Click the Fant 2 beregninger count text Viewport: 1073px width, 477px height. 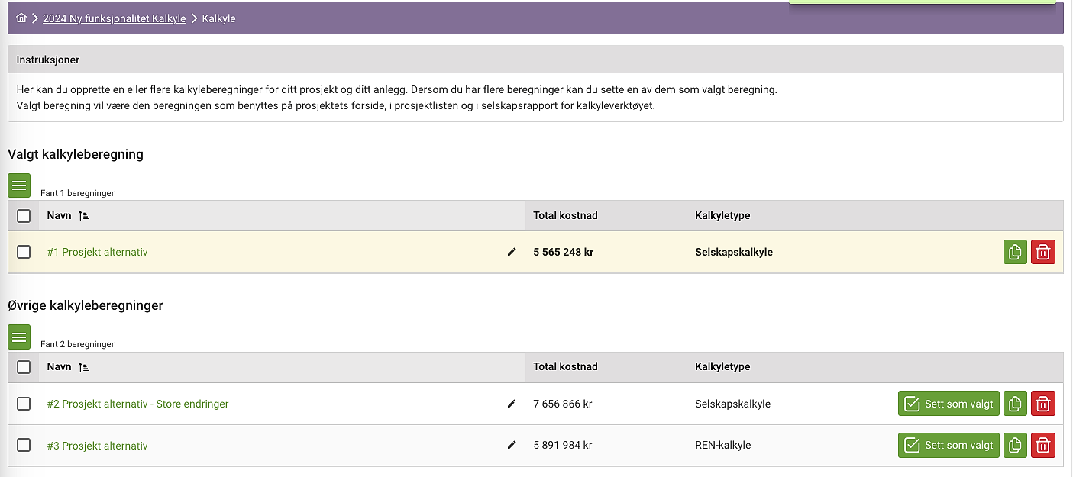(x=77, y=344)
